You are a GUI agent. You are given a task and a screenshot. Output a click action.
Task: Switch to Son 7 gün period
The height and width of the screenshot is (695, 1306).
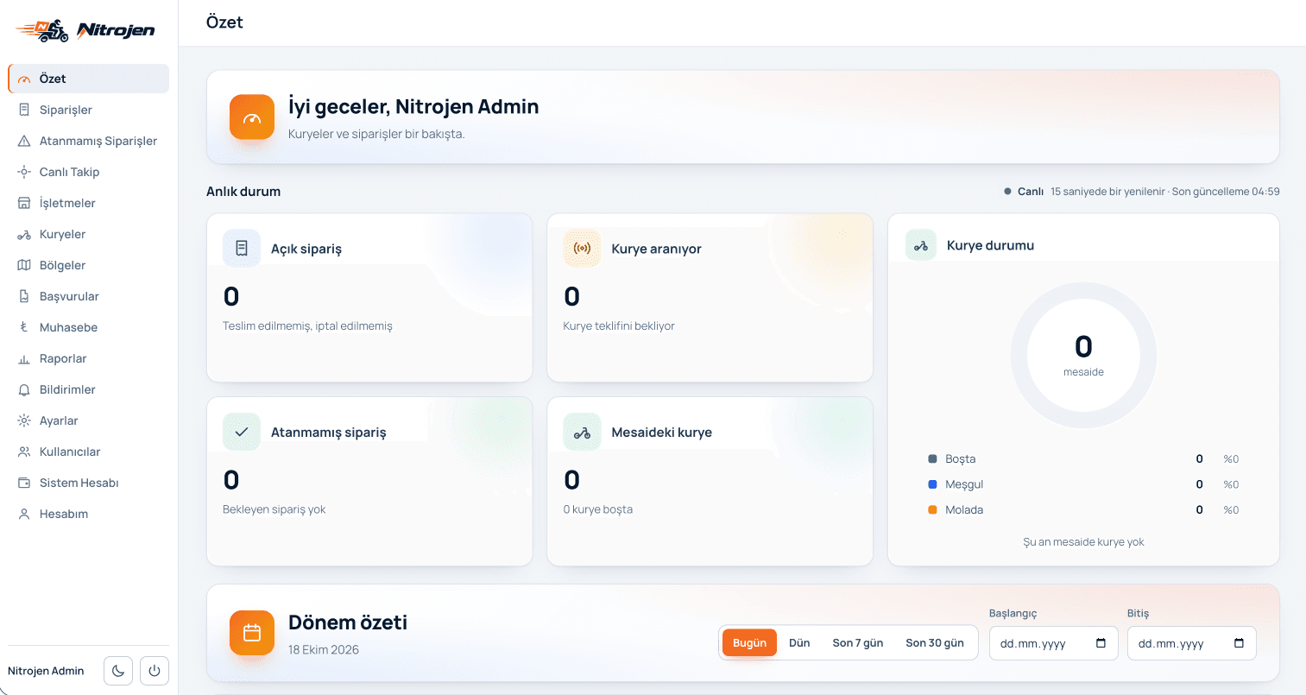[x=858, y=643]
